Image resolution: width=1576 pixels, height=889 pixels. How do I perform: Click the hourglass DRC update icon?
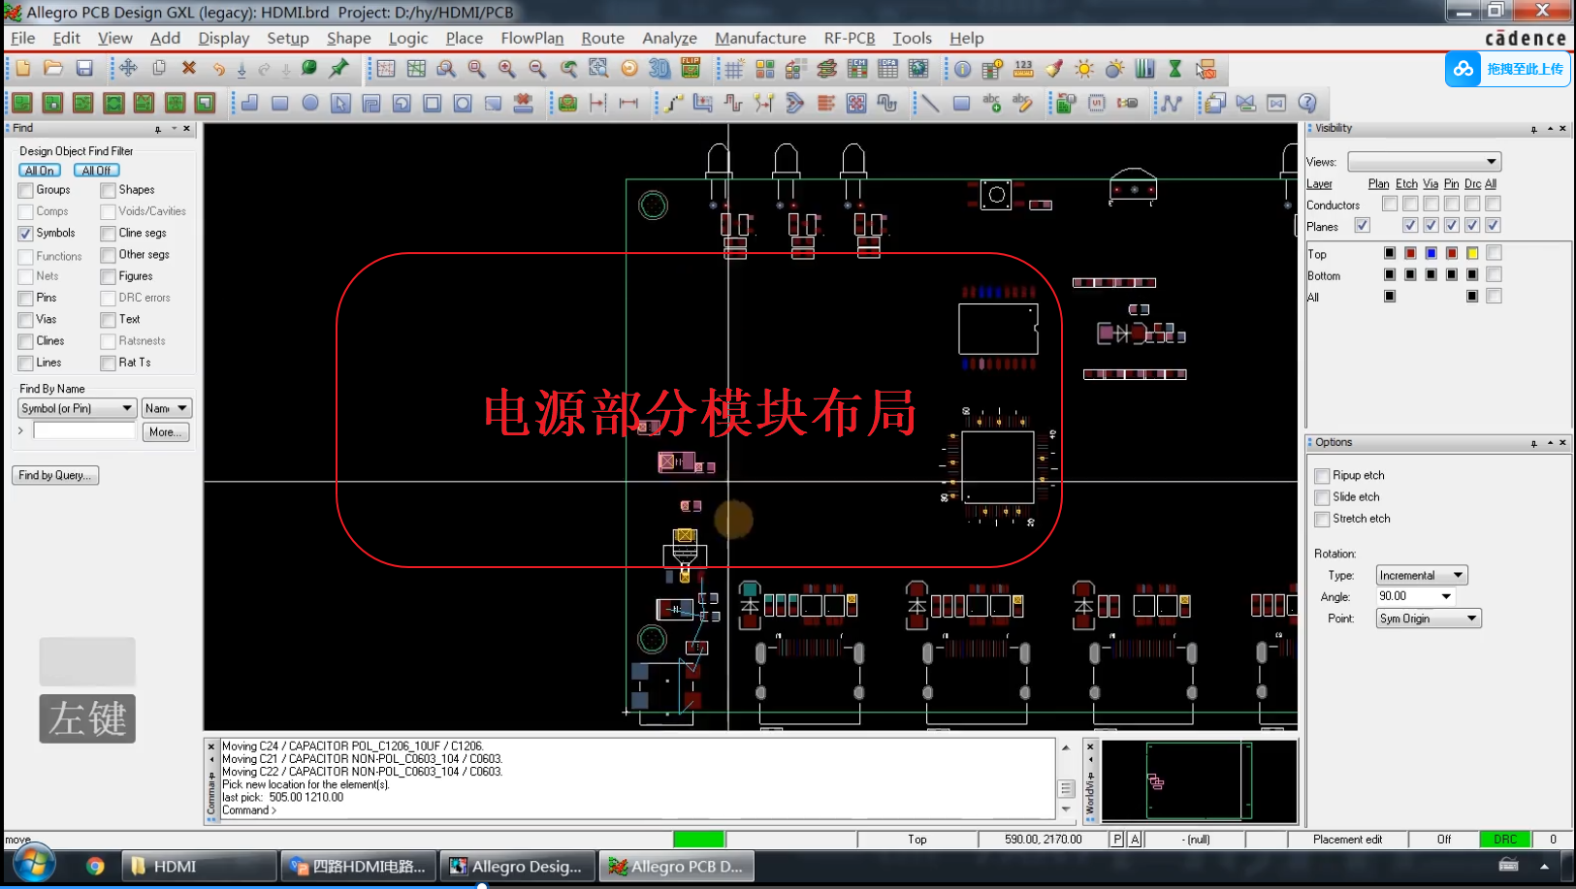[x=1174, y=69]
